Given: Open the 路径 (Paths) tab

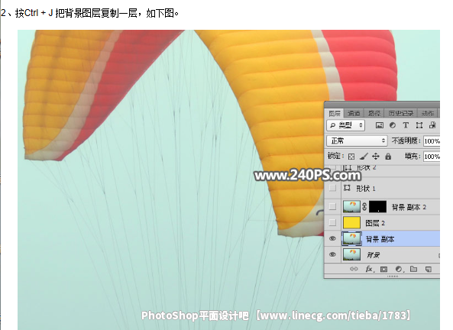Looking at the screenshot, I should point(374,113).
